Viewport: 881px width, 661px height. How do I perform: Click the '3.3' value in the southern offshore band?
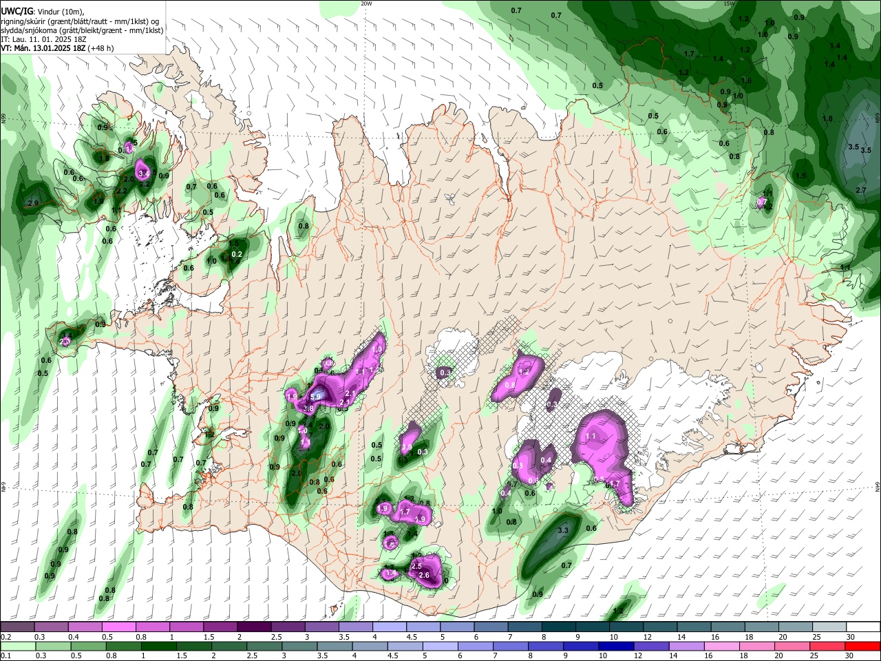pyautogui.click(x=562, y=530)
